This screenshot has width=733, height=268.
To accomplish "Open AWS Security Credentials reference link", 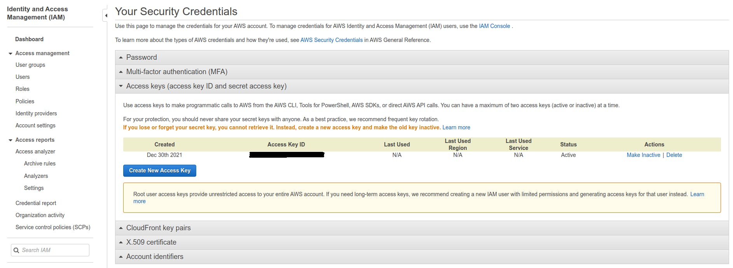I will coord(331,40).
